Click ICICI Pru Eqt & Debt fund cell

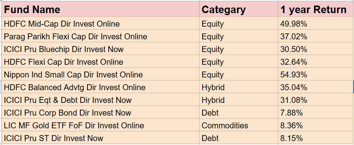point(100,100)
